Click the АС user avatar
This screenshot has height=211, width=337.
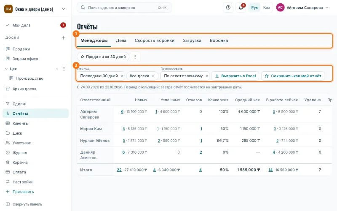(280, 8)
